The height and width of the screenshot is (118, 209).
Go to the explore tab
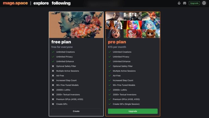point(41,3)
